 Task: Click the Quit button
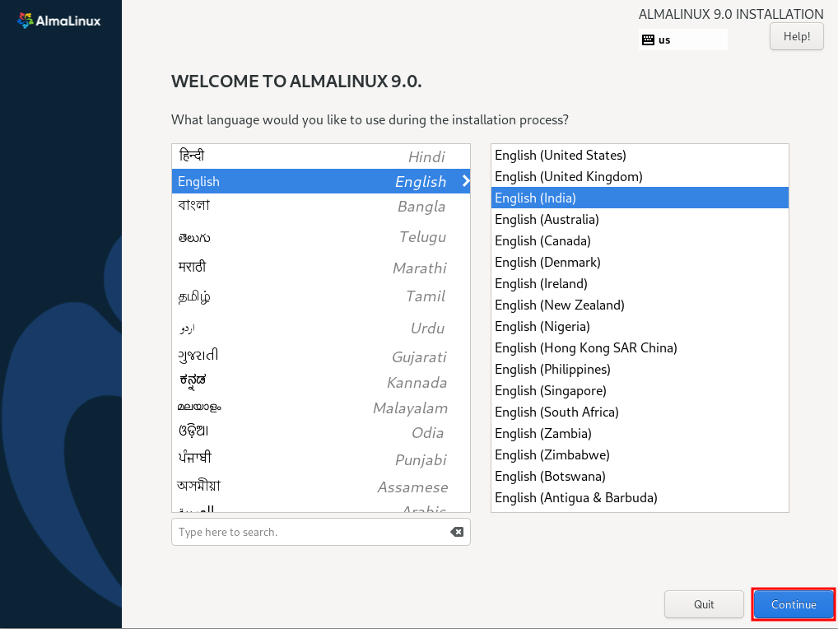pyautogui.click(x=704, y=603)
